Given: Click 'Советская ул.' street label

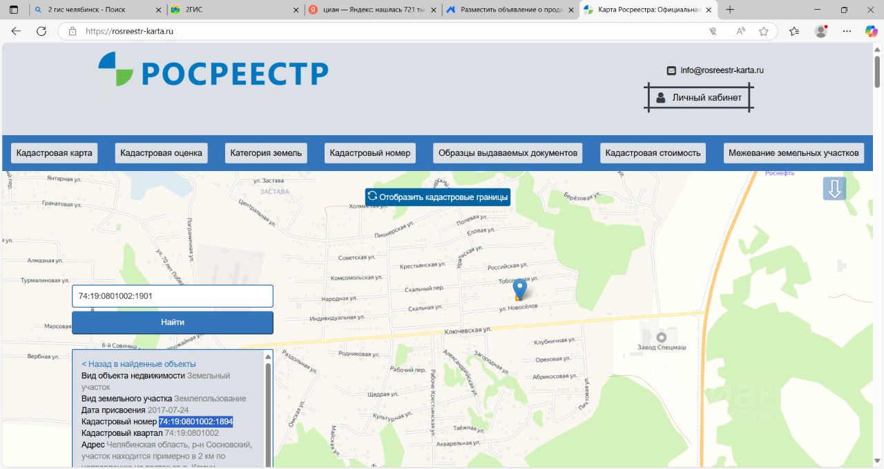Looking at the screenshot, I should 356,257.
